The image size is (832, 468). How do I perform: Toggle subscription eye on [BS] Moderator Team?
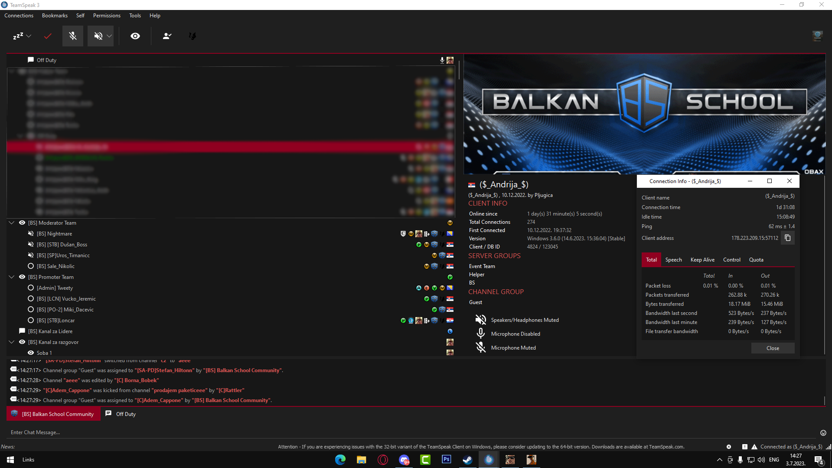pos(22,223)
